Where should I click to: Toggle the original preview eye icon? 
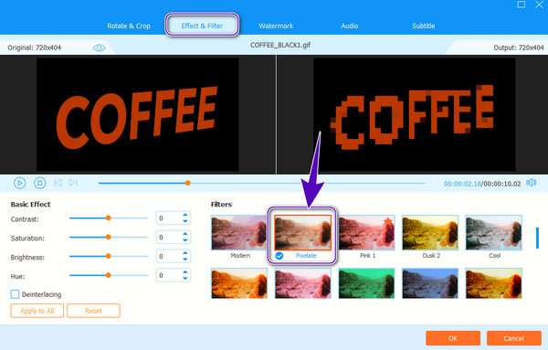click(100, 48)
